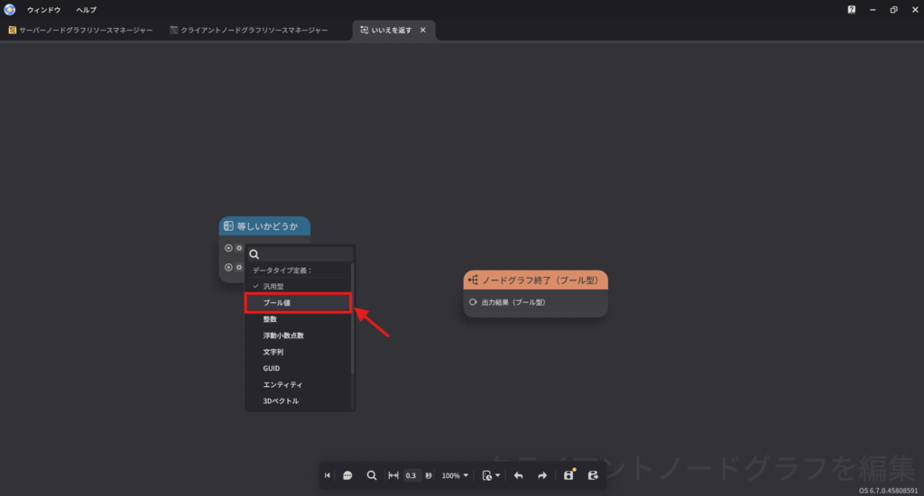Open the first pin's type gear on 等しいかどうか
Image resolution: width=924 pixels, height=496 pixels.
(239, 248)
